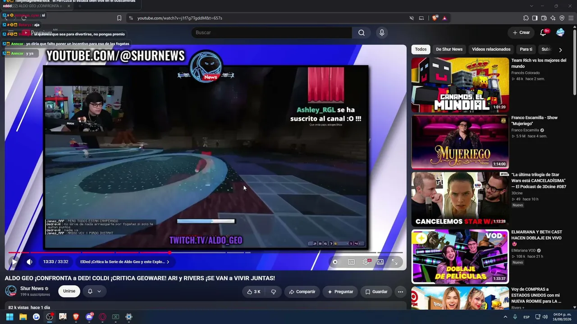The image size is (577, 324).
Task: Click the YouTube URL in the address bar
Action: click(x=180, y=18)
